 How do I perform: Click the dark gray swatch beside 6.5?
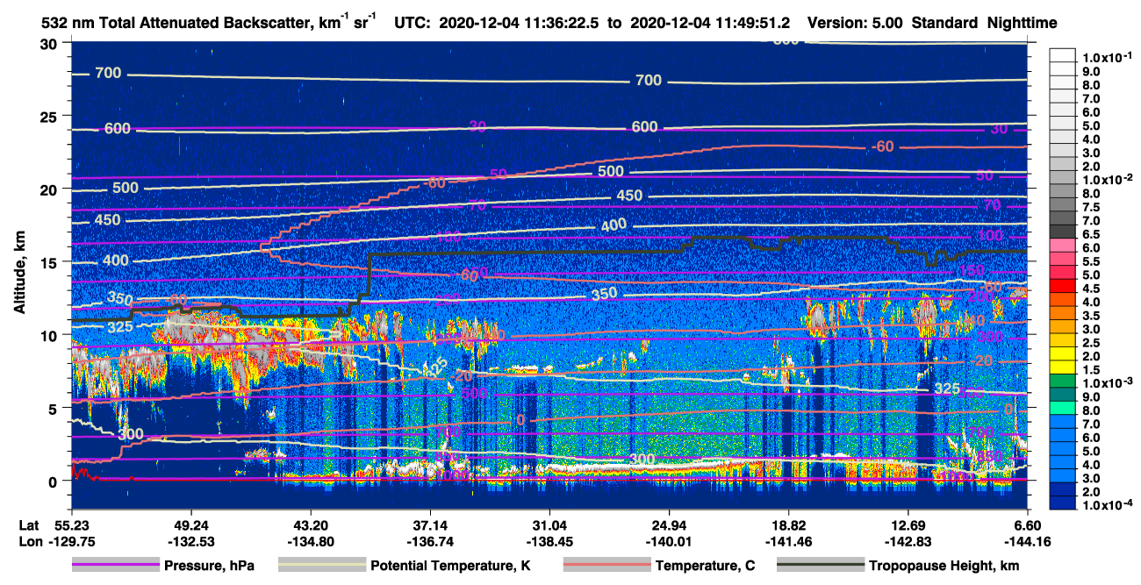pyautogui.click(x=1062, y=232)
